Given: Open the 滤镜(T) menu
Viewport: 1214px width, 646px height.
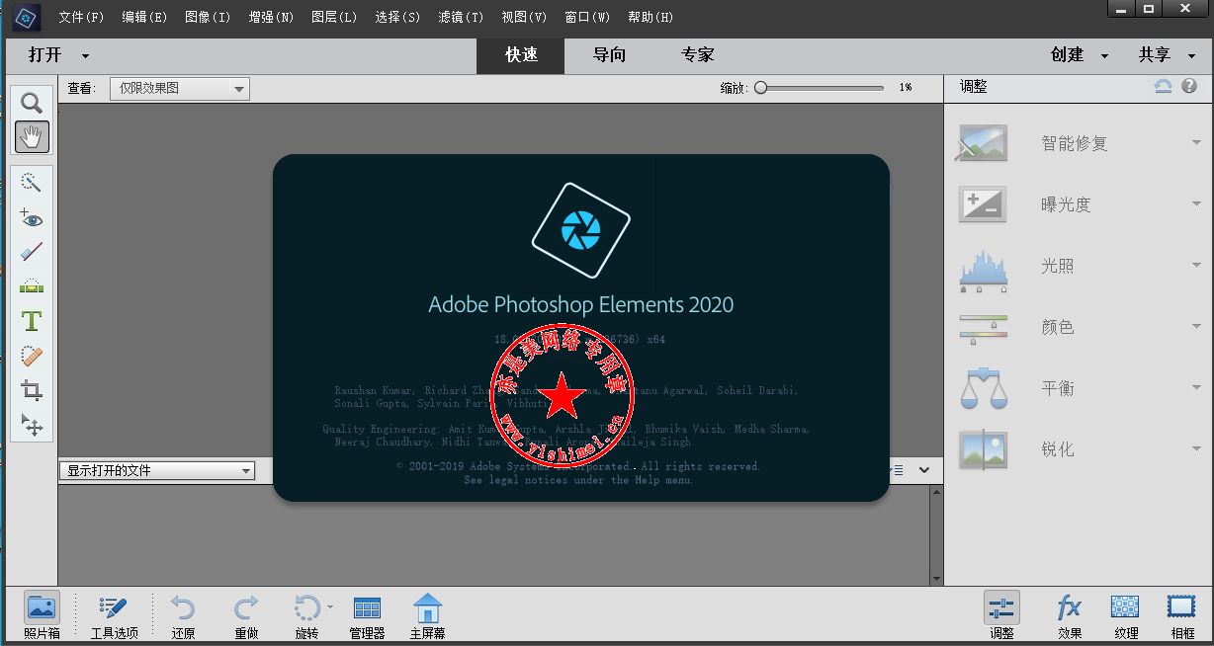Looking at the screenshot, I should [462, 18].
